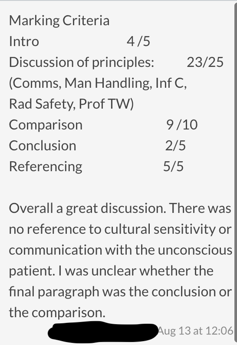Click the 5/5 referencing score
The image size is (237, 345).
click(173, 166)
